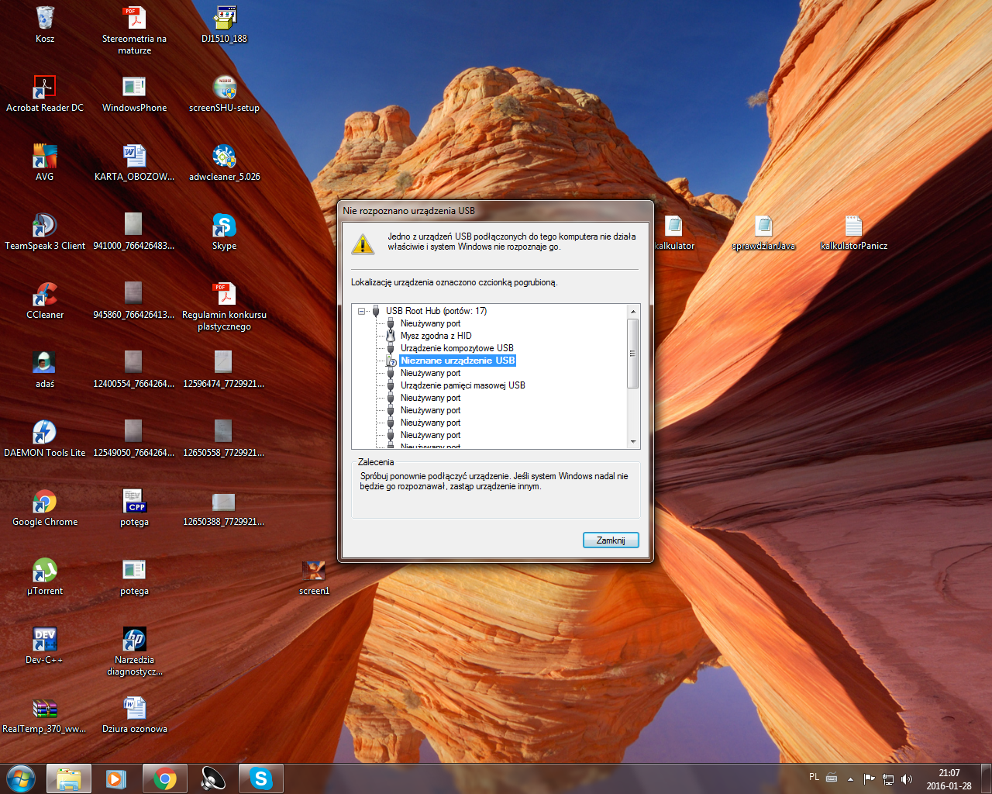Screen dimensions: 992x794
Task: Select the CCleaner desktop shortcut
Action: tap(45, 295)
